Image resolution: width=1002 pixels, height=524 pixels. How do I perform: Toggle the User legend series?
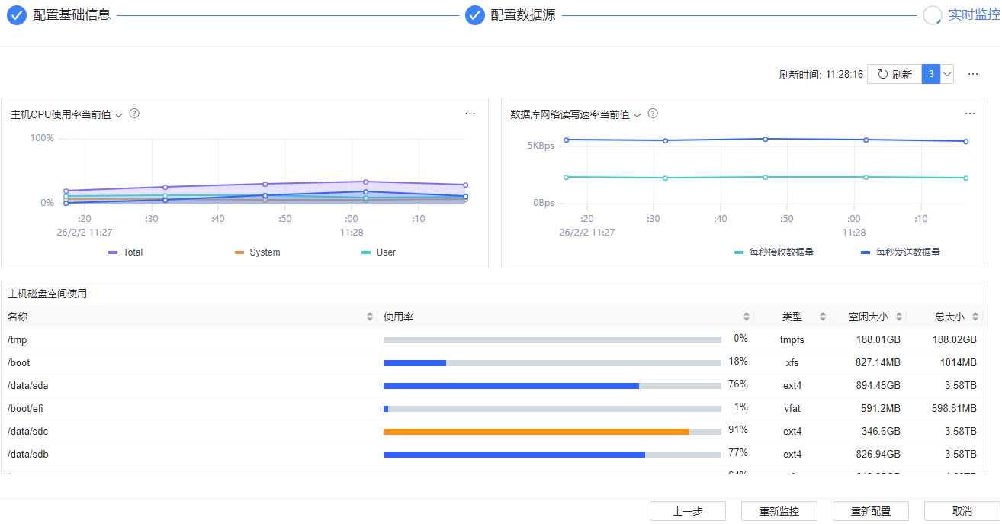[379, 252]
